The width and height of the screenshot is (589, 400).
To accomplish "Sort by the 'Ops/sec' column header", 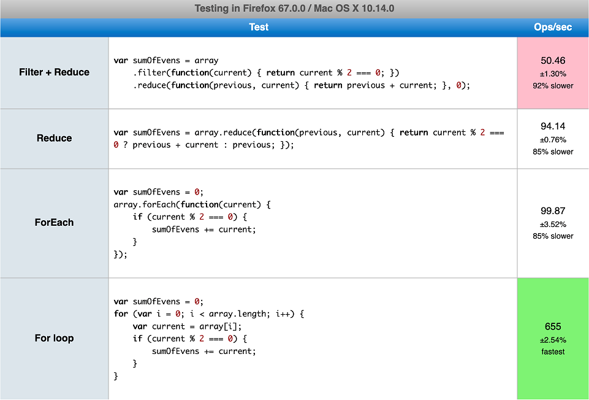I will tap(552, 28).
